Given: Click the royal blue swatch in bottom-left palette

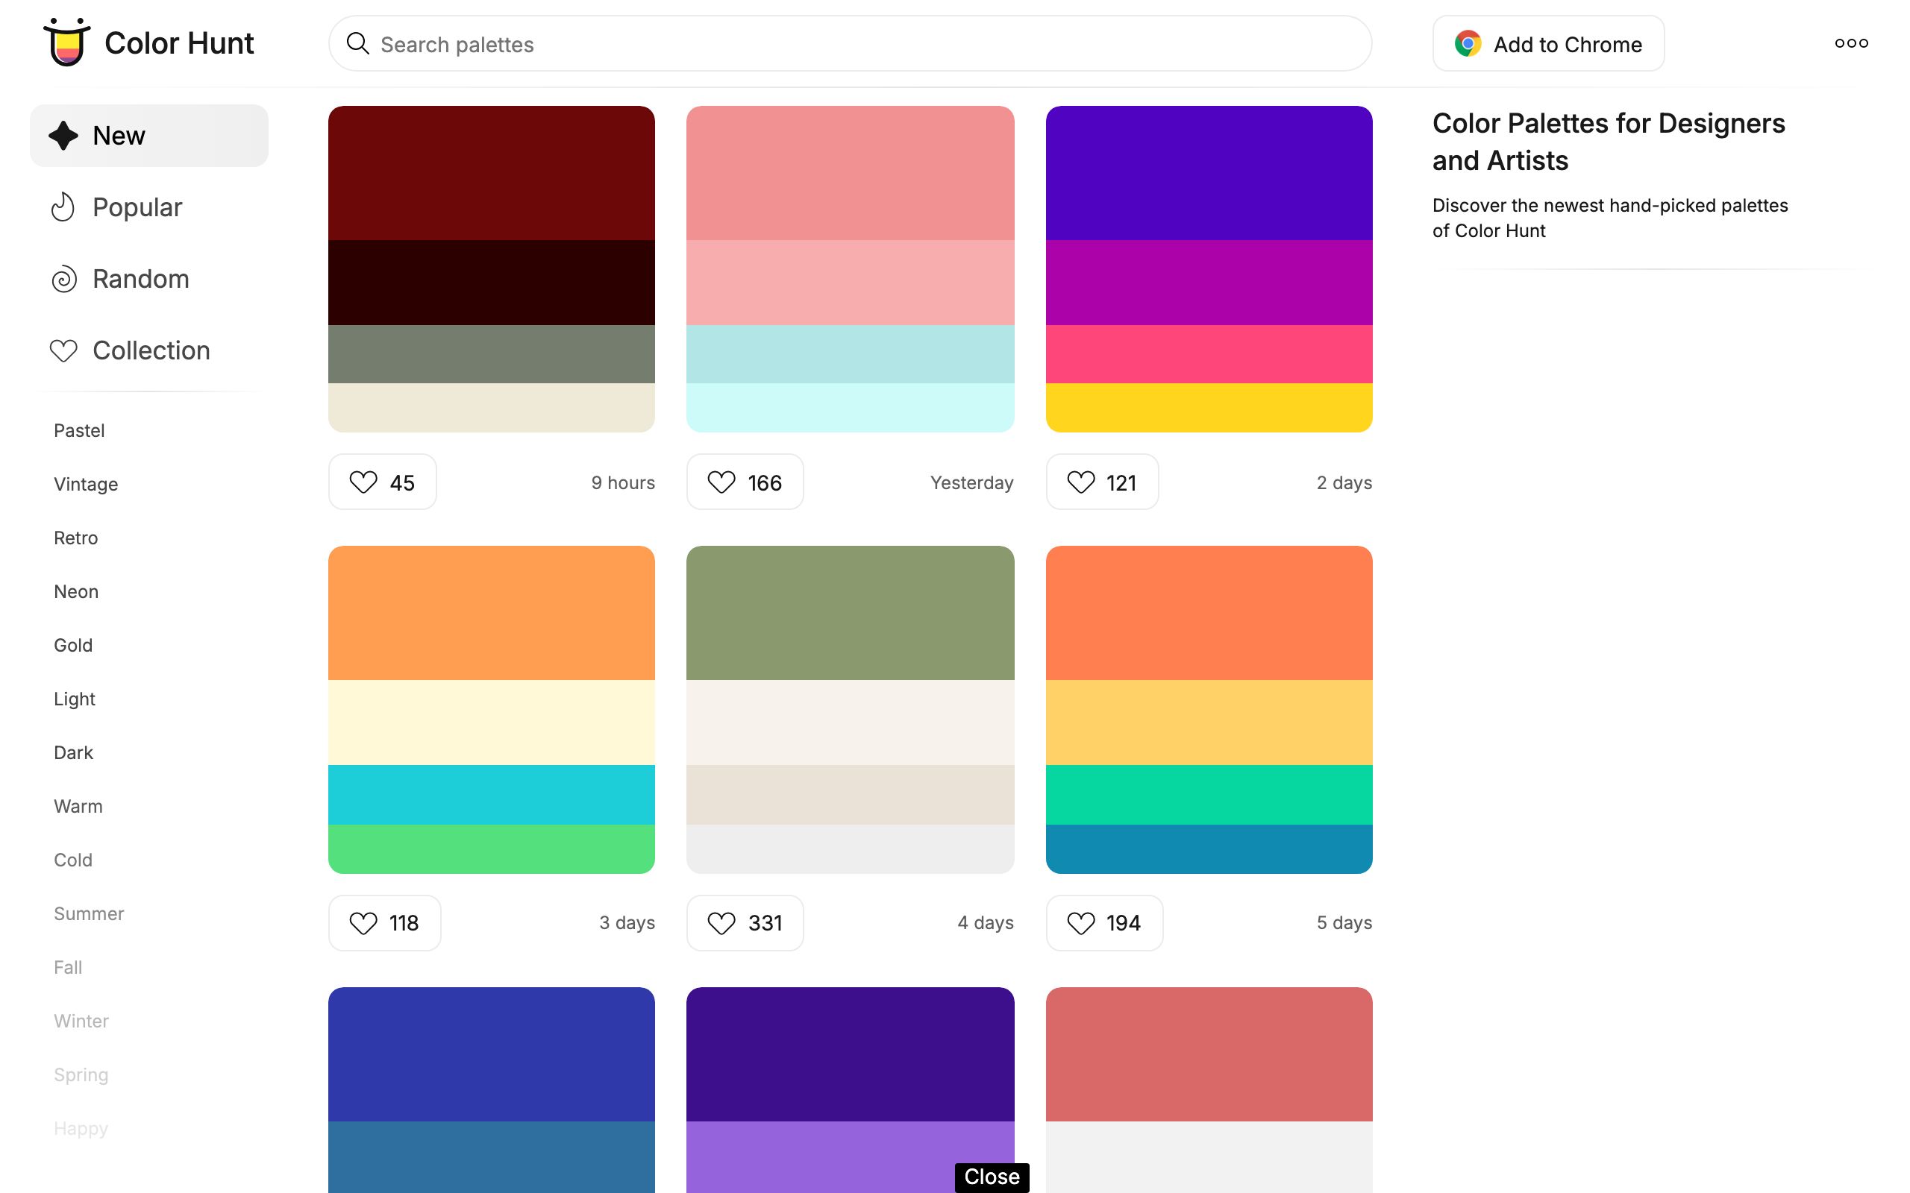Looking at the screenshot, I should [491, 1054].
